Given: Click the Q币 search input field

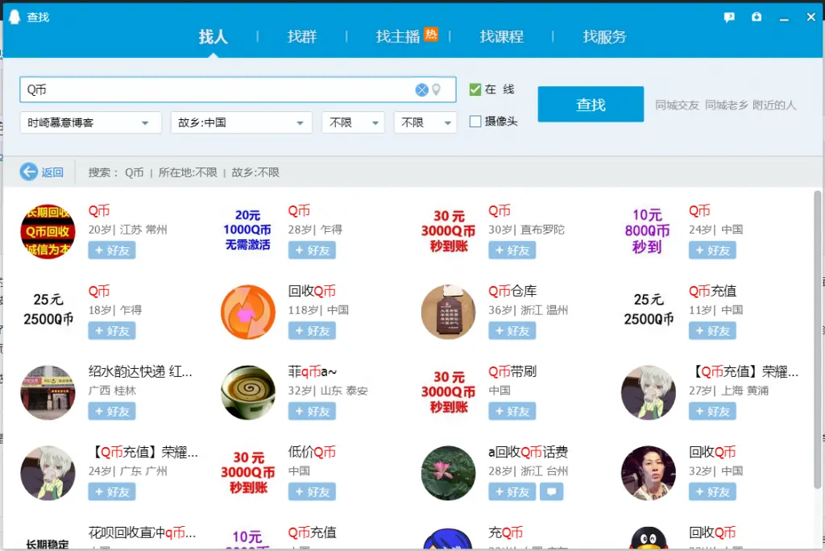Looking at the screenshot, I should pyautogui.click(x=238, y=90).
